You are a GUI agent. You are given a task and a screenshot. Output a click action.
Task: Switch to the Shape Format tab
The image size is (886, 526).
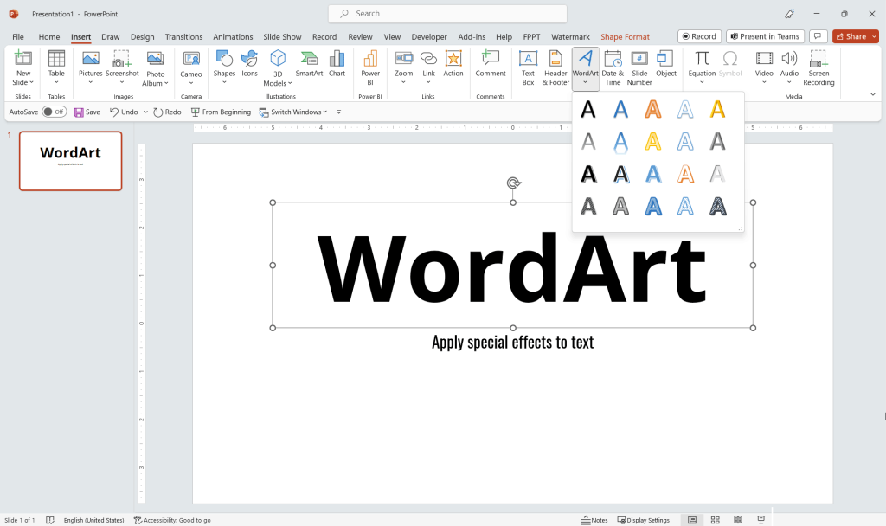click(625, 36)
